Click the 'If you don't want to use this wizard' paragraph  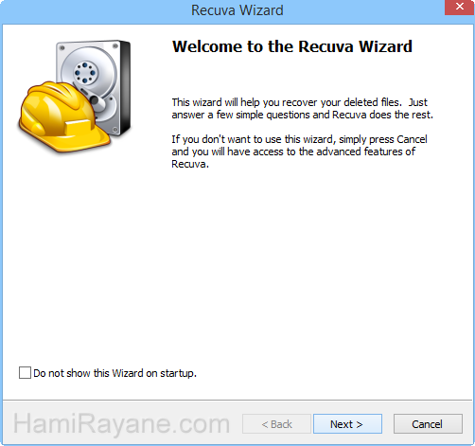click(x=299, y=152)
